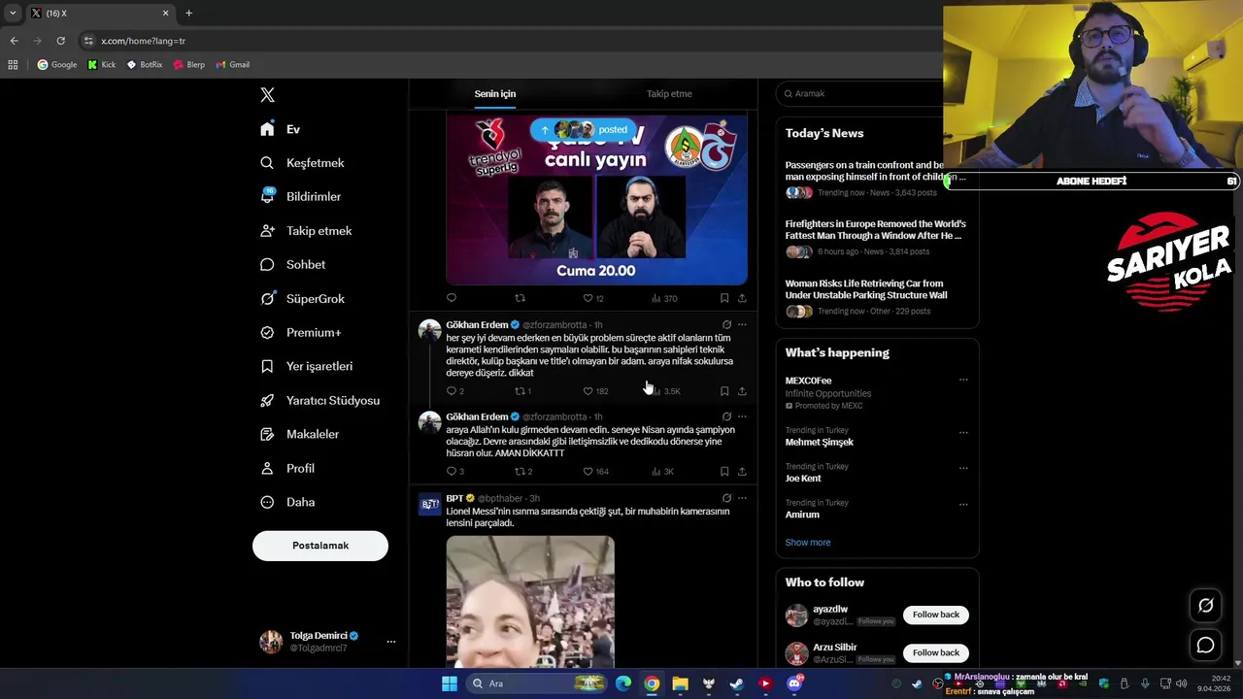Click Grok icon on BPT Messi post
The width and height of the screenshot is (1243, 699).
point(726,498)
